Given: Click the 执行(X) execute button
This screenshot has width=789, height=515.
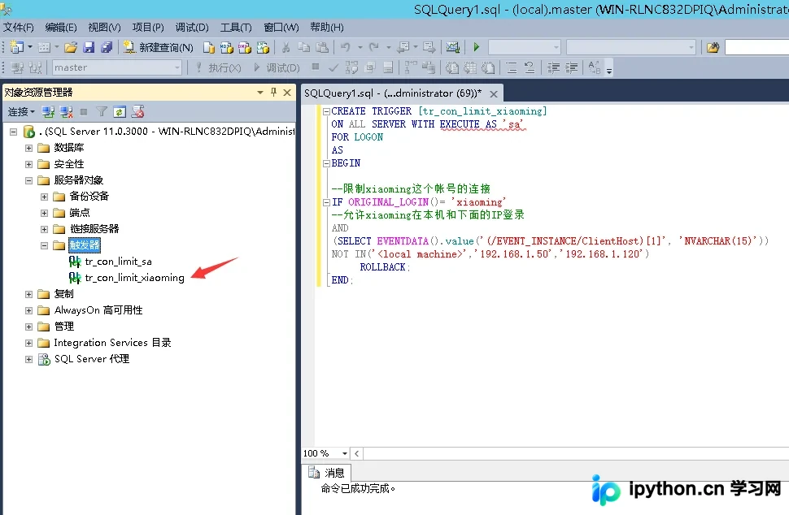Looking at the screenshot, I should (218, 67).
